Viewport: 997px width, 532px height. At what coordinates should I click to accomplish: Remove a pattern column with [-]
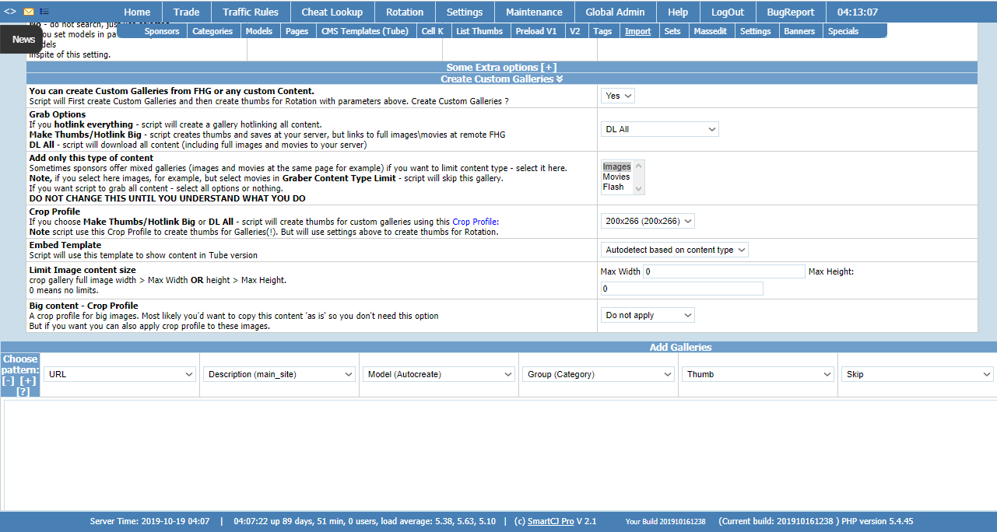point(9,380)
